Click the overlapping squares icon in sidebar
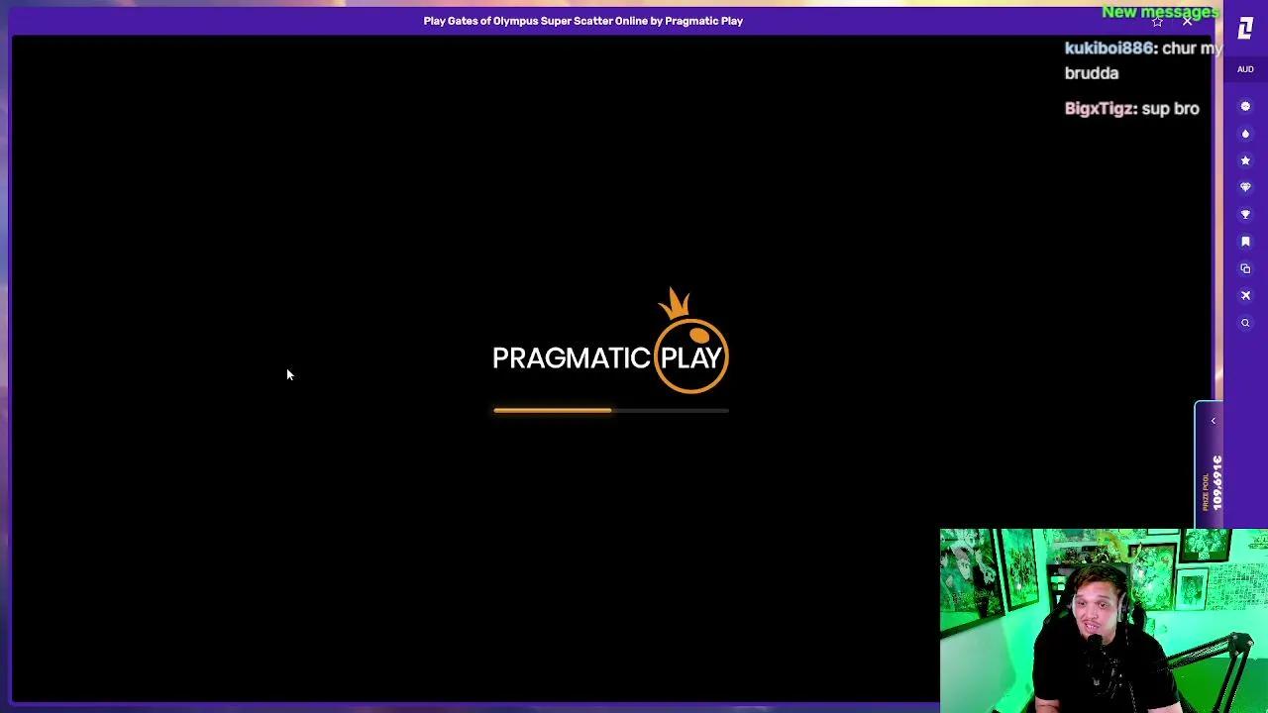The height and width of the screenshot is (713, 1268). pos(1245,268)
